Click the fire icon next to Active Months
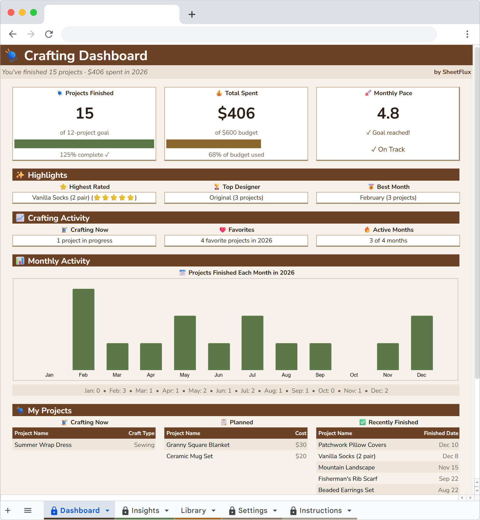This screenshot has width=480, height=520. 367,230
